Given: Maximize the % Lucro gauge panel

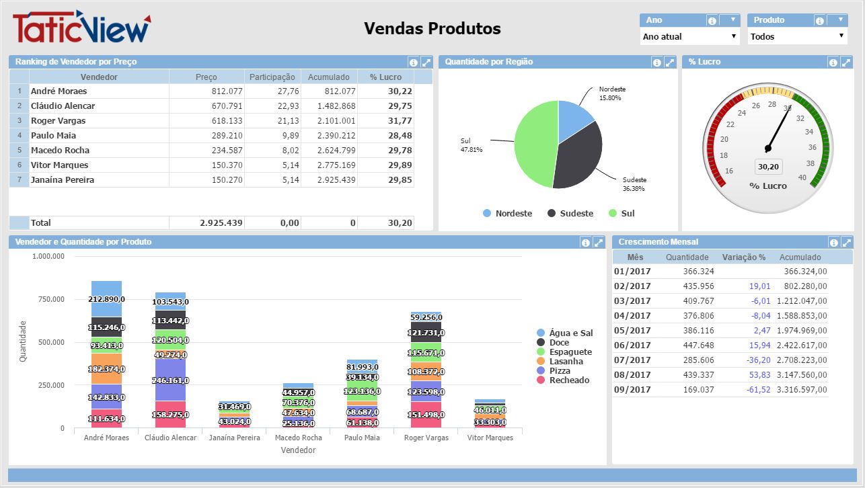Looking at the screenshot, I should point(845,62).
